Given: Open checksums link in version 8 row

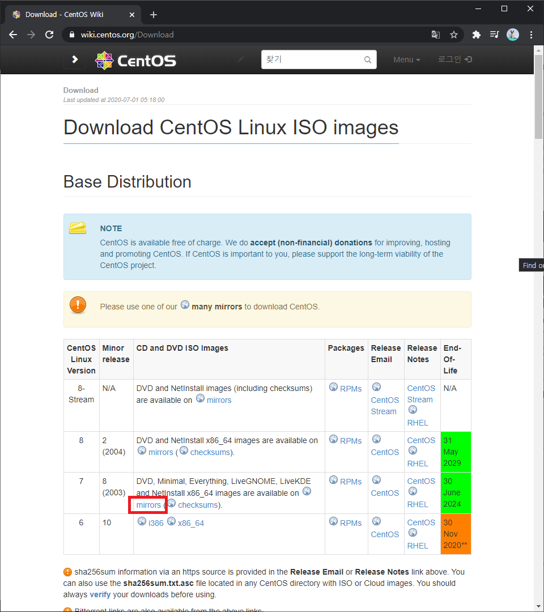Looking at the screenshot, I should pos(210,452).
